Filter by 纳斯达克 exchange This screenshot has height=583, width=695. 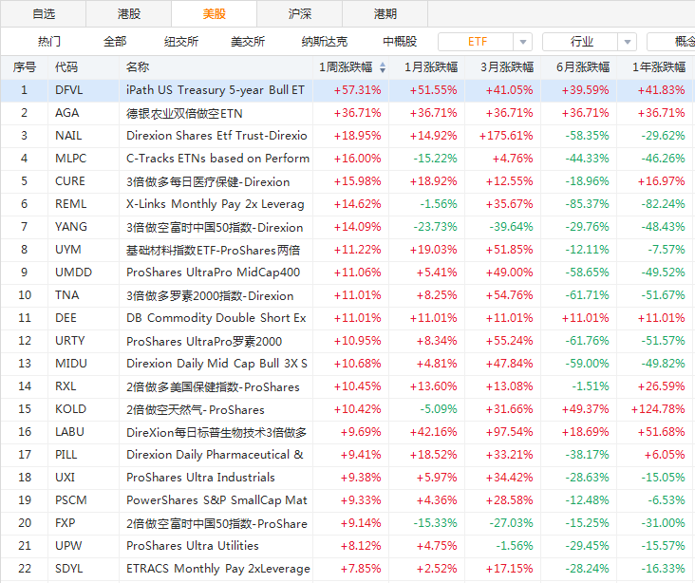click(x=325, y=42)
